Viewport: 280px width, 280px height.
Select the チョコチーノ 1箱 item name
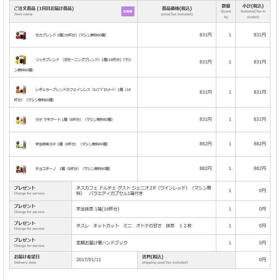[73, 168]
